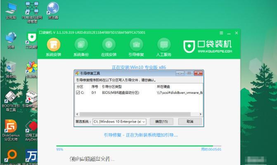Screen dimensions: 277x165
Task: Open the 万 network driver shortcut
Action: click(31, 158)
